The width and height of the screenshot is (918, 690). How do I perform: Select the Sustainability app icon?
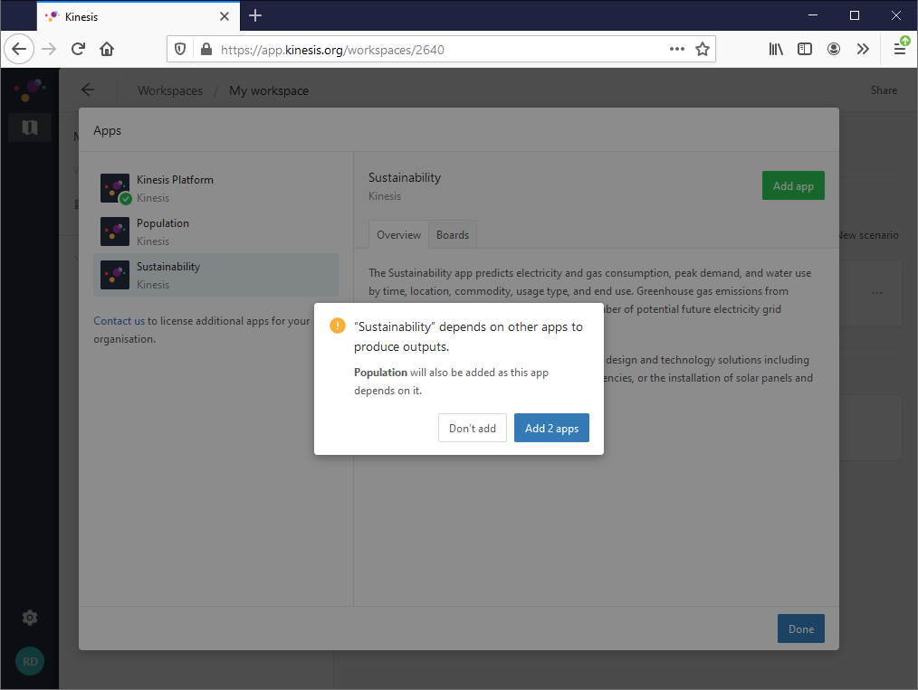coord(115,275)
